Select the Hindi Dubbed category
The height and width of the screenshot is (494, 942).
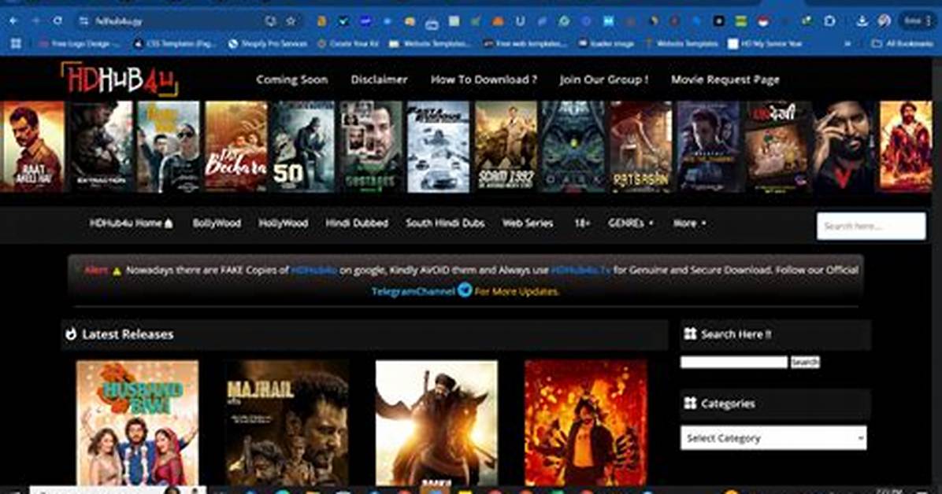pos(357,223)
